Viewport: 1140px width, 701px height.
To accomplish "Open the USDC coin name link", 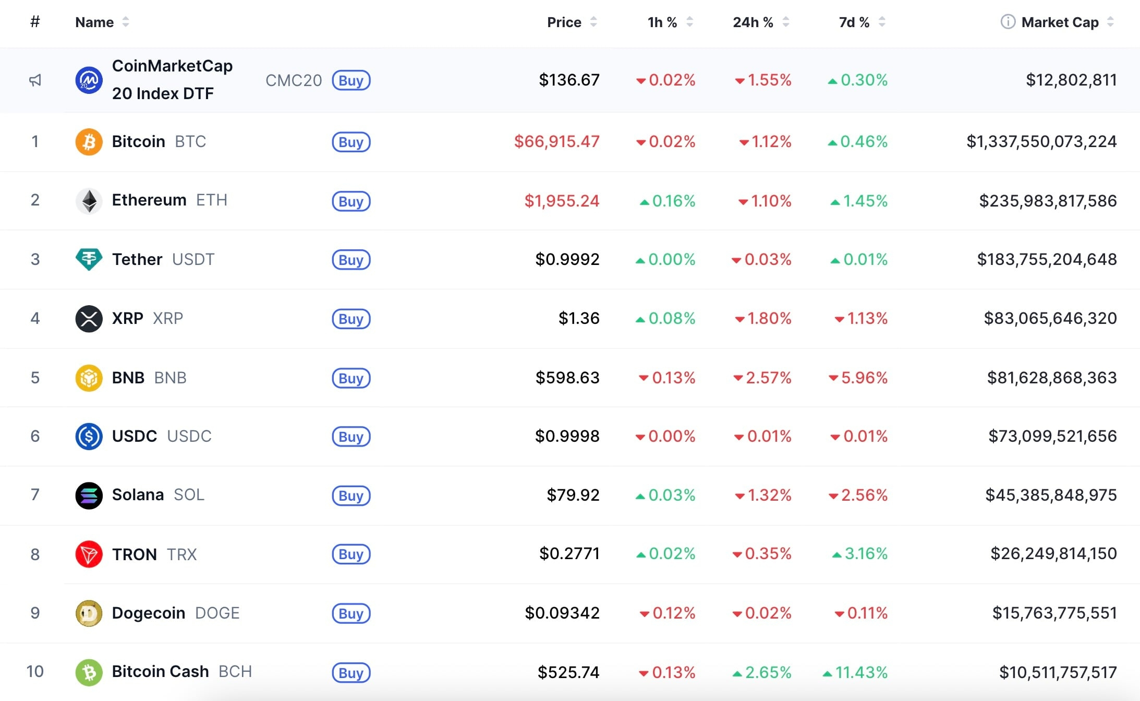I will pos(135,436).
